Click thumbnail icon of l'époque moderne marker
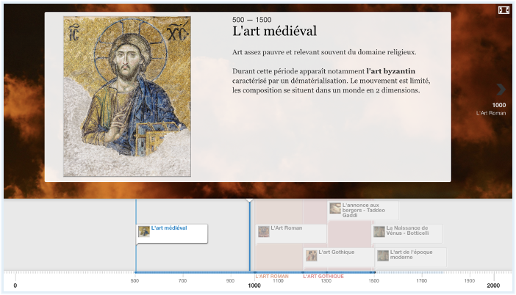 (382, 255)
